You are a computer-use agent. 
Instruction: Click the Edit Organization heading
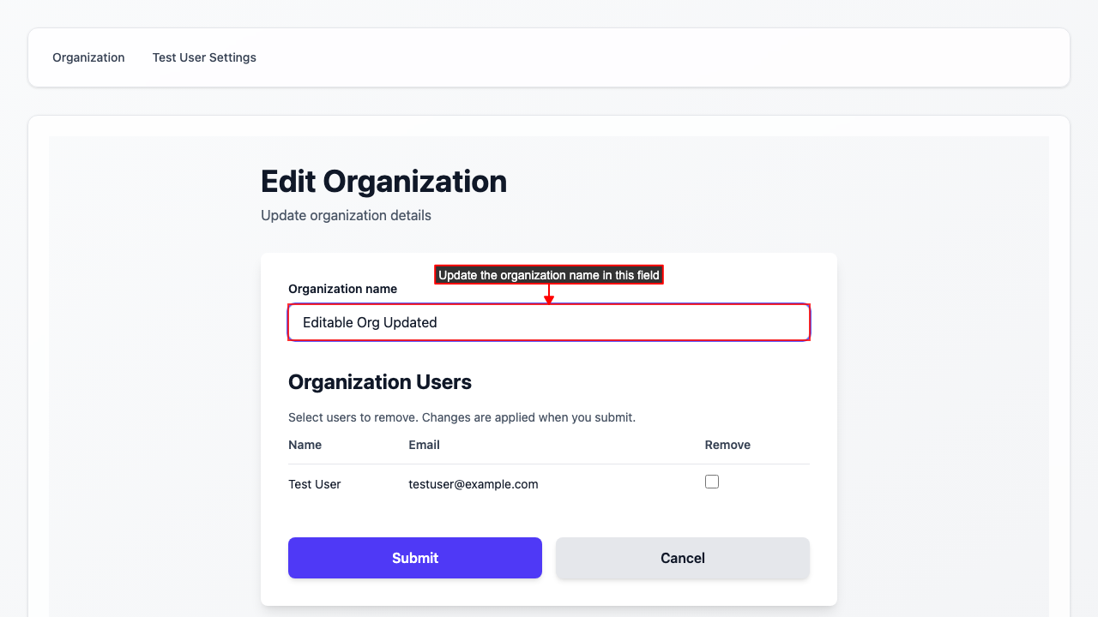click(x=383, y=182)
